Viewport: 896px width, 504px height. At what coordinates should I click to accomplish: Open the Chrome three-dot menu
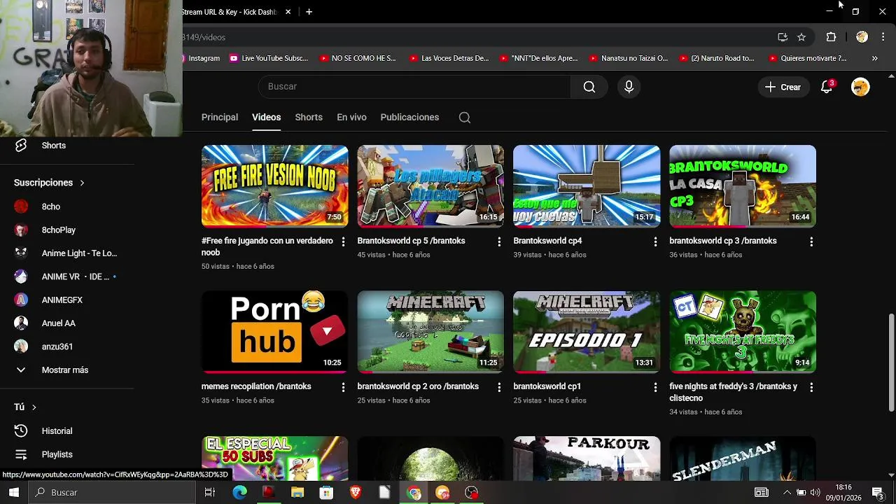point(883,37)
